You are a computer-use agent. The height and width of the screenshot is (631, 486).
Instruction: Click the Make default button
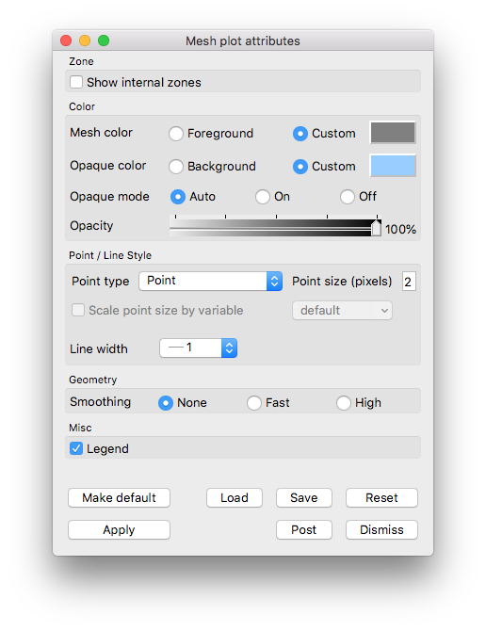[119, 498]
